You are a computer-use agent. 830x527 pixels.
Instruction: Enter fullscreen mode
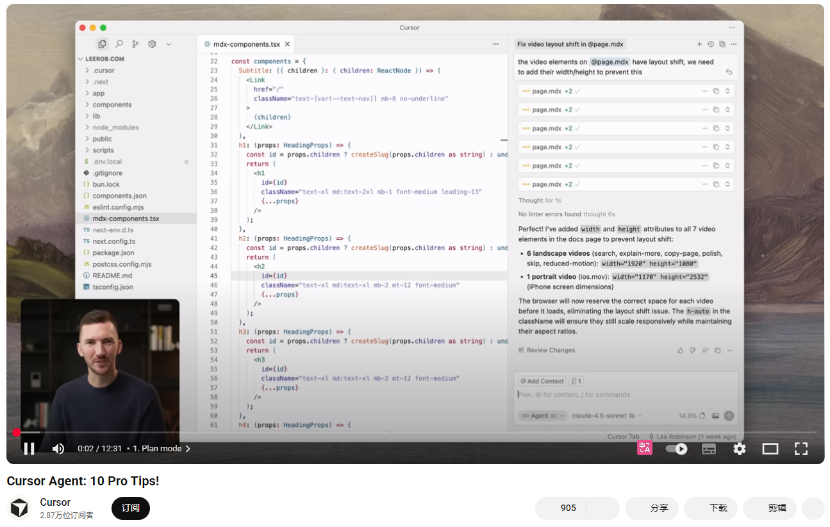801,449
